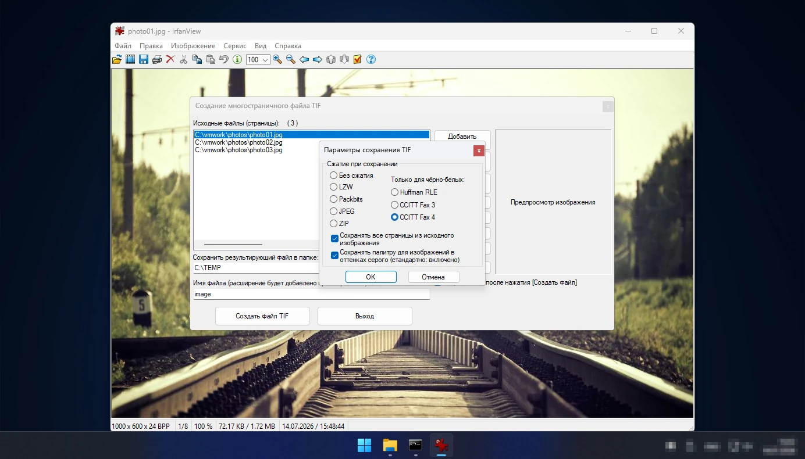Open the Изображение menu
This screenshot has height=459, width=805.
click(x=193, y=46)
